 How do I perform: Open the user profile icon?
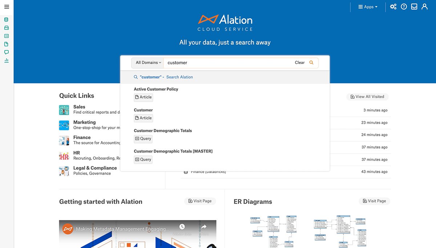[424, 7]
